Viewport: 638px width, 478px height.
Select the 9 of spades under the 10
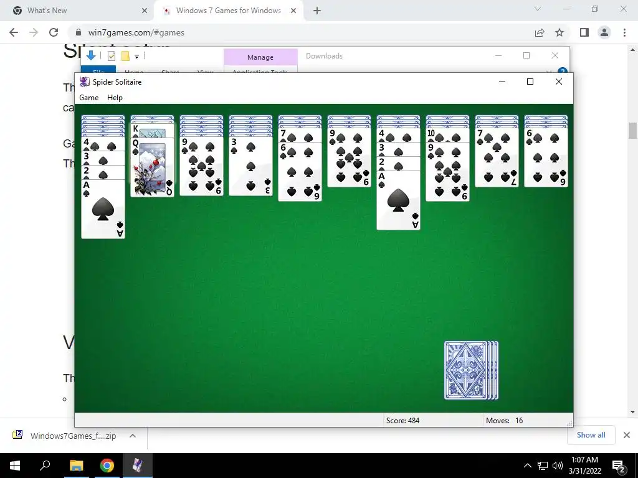pos(447,172)
